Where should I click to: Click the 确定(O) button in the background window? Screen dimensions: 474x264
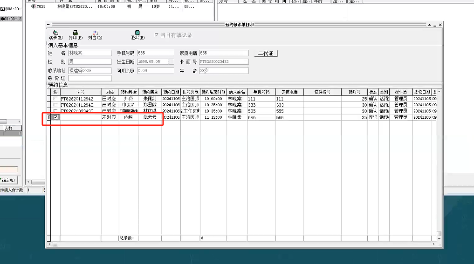pyautogui.click(x=8, y=180)
